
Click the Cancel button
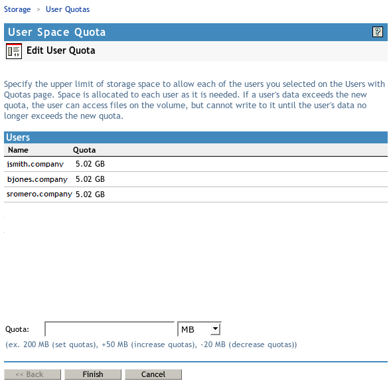[x=153, y=374]
